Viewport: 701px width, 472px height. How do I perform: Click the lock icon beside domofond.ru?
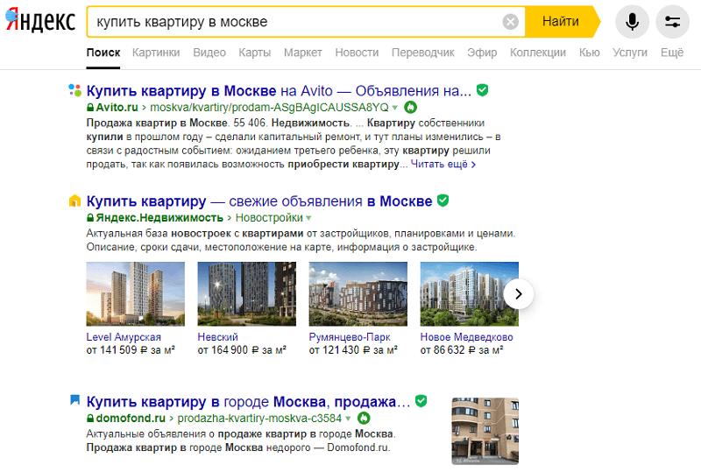pyautogui.click(x=90, y=419)
